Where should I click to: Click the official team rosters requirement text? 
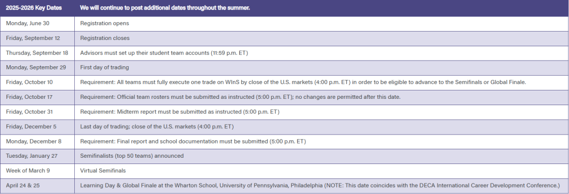point(240,97)
